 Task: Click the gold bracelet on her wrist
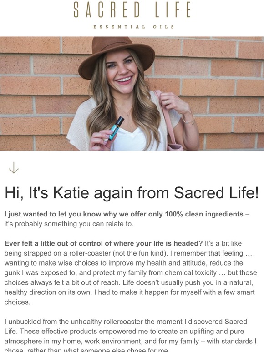pyautogui.click(x=188, y=121)
